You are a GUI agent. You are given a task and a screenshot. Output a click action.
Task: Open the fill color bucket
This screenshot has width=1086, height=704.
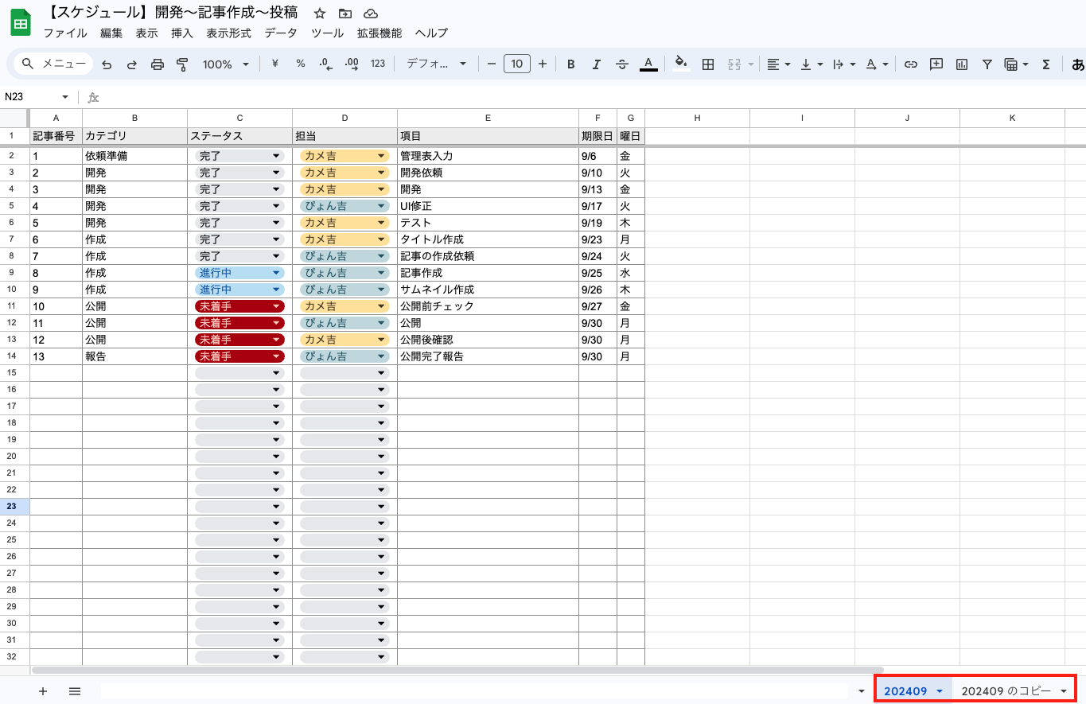point(680,64)
